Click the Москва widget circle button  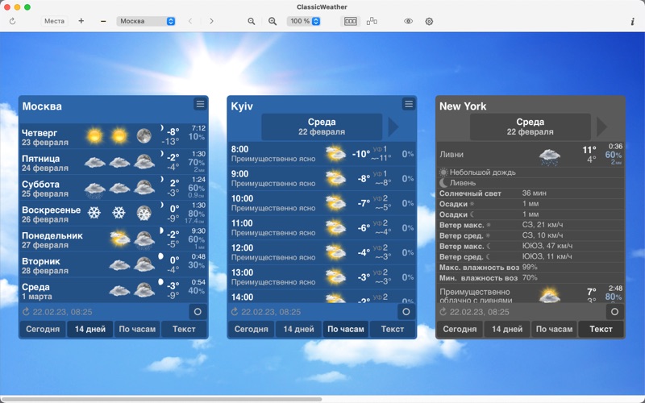pos(198,312)
